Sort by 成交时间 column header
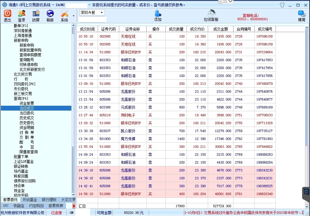This screenshot has width=310, height=216. pyautogui.click(x=87, y=29)
